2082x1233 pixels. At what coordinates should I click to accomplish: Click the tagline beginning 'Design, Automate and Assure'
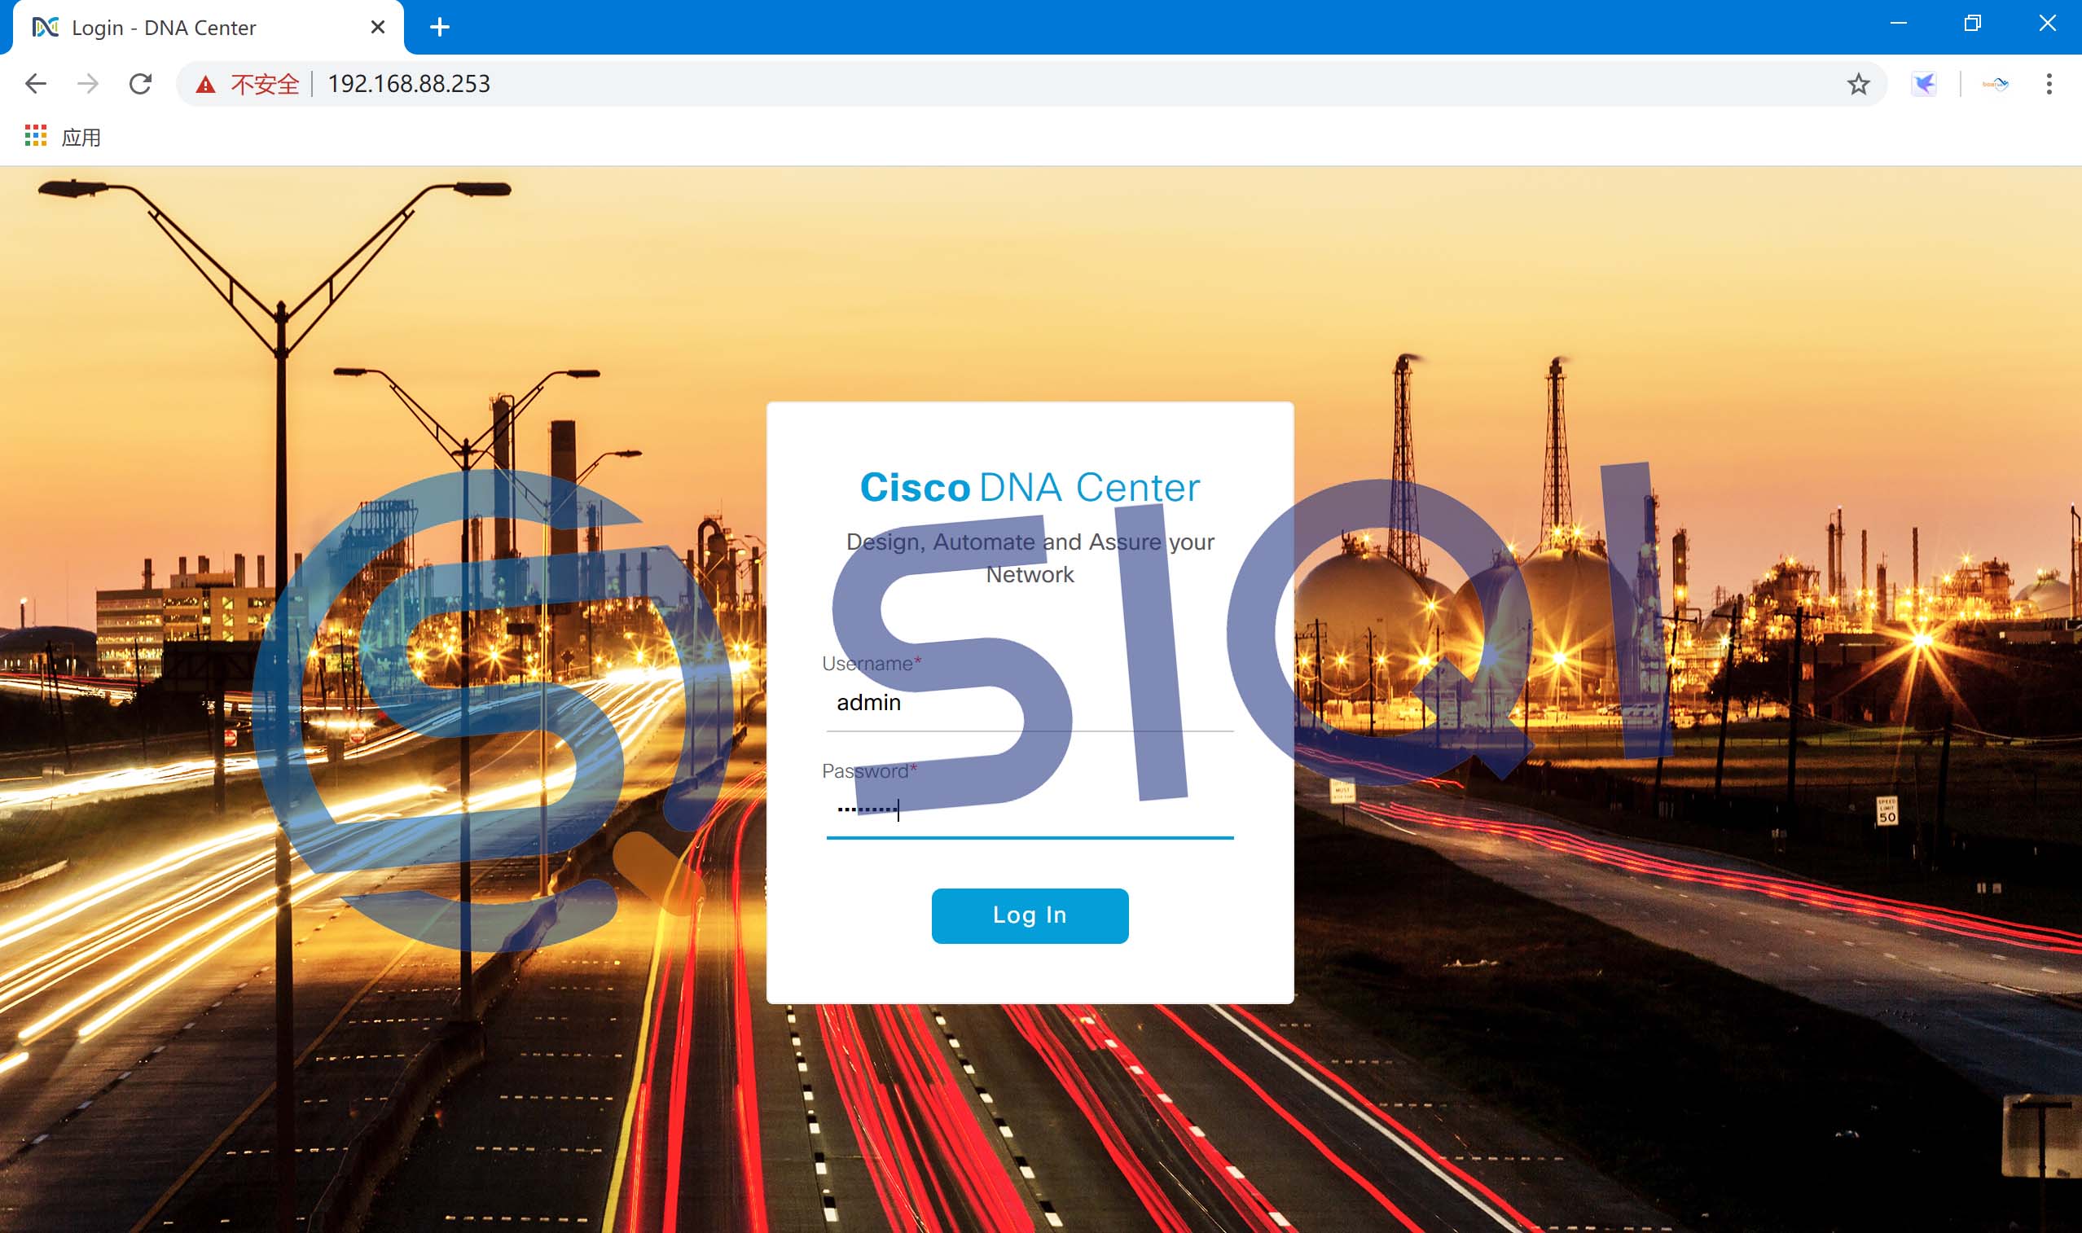1030,559
